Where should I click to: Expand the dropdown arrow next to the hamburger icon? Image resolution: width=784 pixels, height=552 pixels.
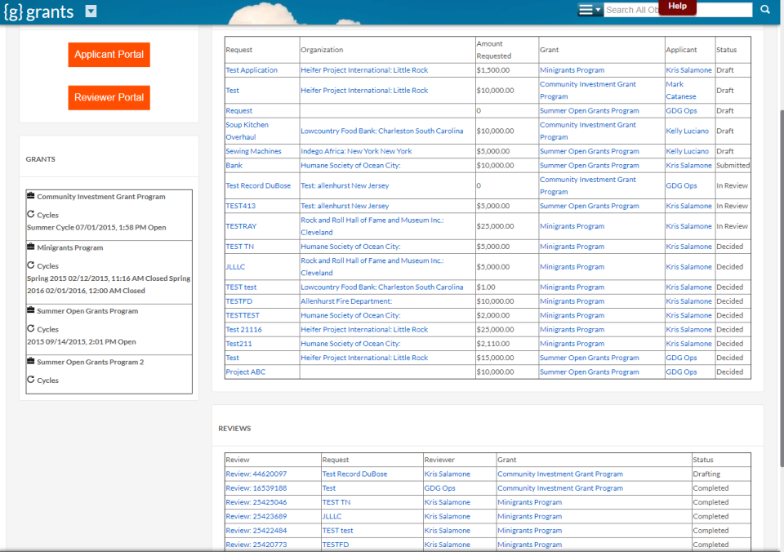click(x=597, y=10)
